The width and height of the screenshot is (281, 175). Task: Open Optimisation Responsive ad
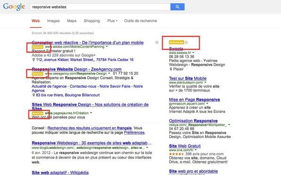(x=193, y=121)
